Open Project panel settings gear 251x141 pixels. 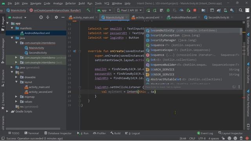[56, 17]
